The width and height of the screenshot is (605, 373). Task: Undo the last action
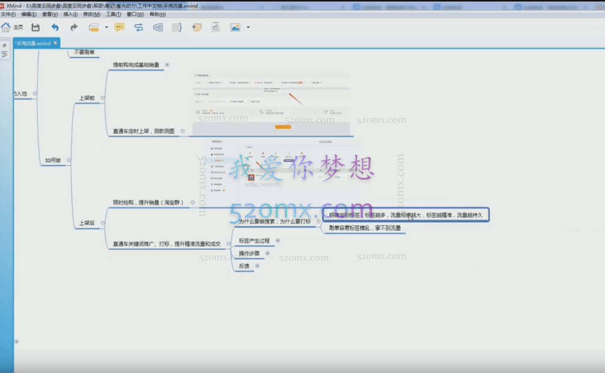coord(55,28)
